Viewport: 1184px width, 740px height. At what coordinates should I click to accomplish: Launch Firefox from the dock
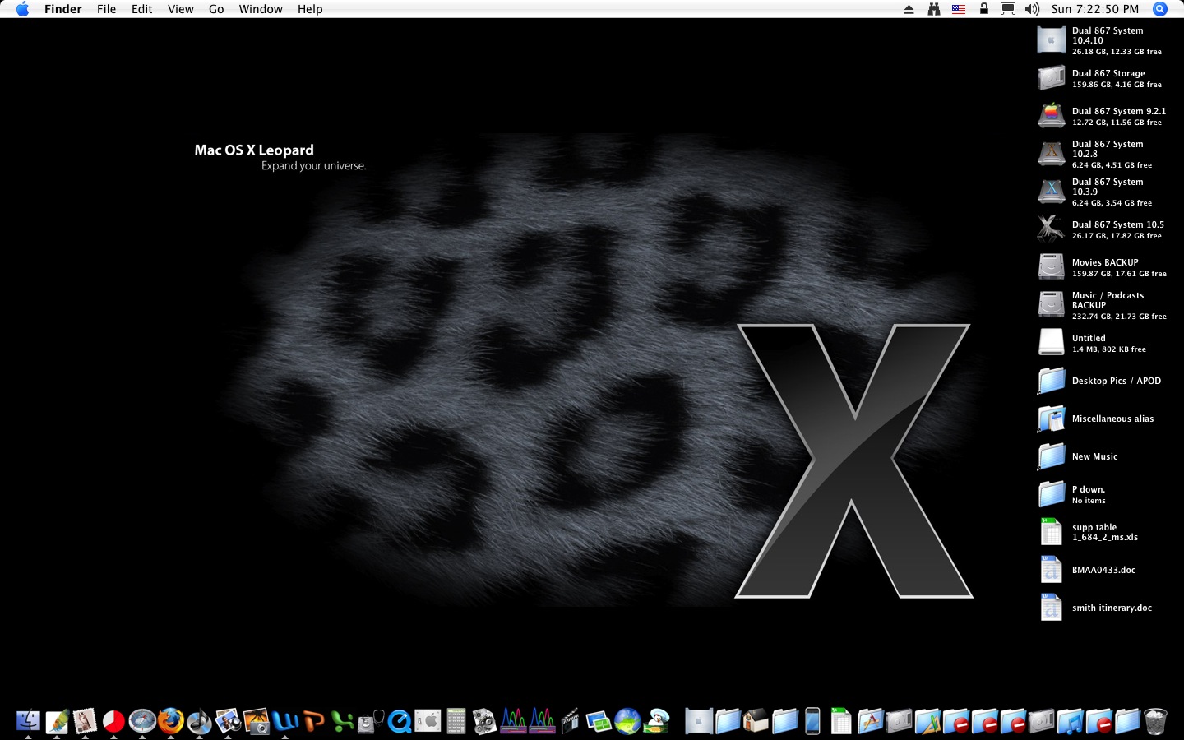click(171, 721)
